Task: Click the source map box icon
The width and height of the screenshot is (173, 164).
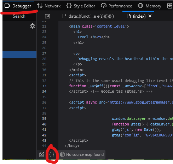Action: pyautogui.click(x=62, y=154)
